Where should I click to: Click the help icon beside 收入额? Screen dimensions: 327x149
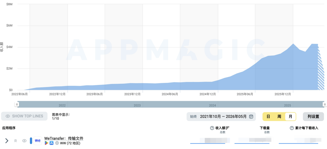[212, 128]
